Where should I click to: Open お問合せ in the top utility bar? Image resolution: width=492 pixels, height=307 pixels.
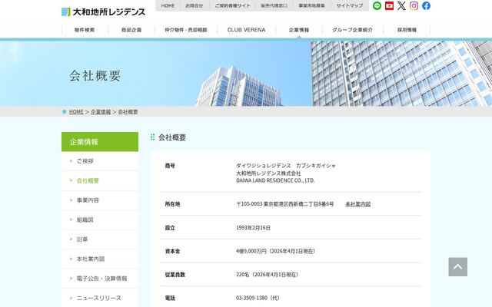point(194,5)
